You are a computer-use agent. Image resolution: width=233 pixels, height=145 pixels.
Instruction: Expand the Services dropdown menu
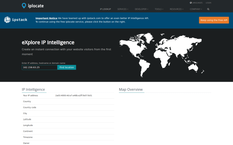coord(123,9)
